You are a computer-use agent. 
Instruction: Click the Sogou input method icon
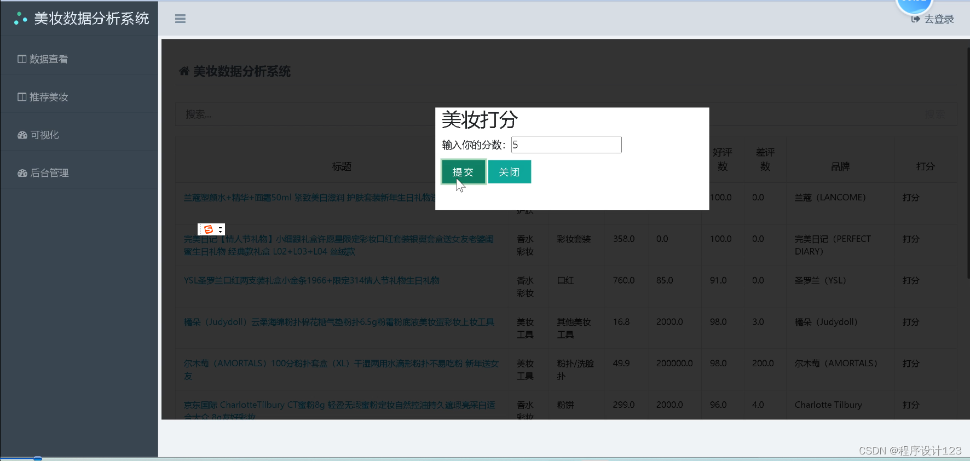point(209,229)
